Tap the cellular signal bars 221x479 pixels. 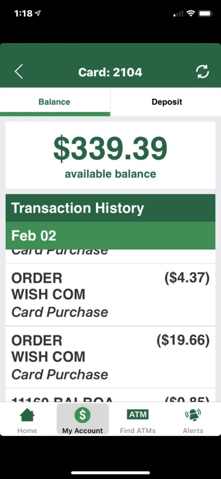(178, 14)
